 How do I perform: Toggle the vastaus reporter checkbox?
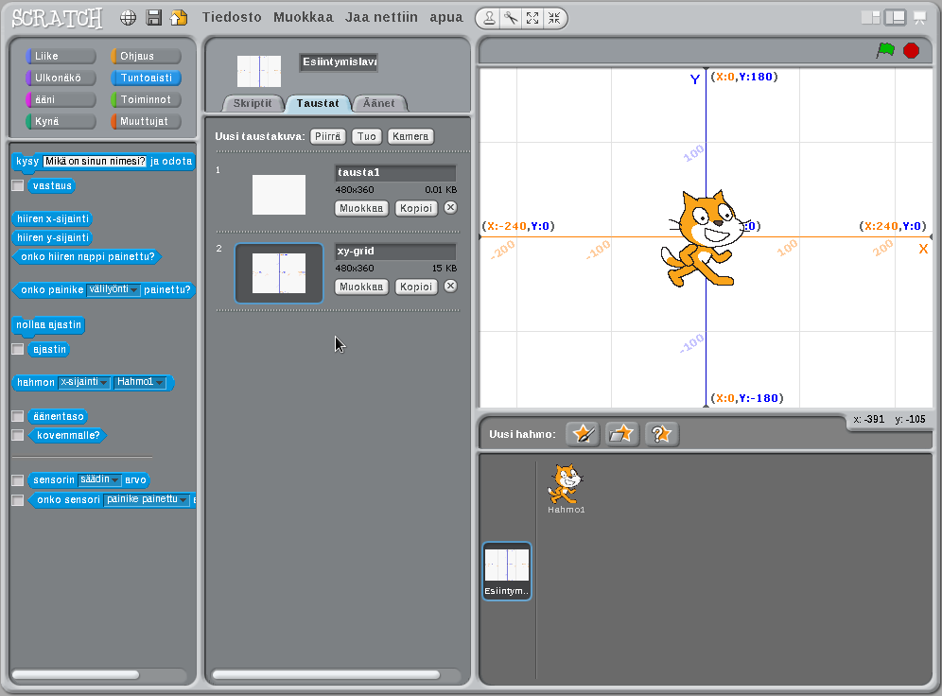point(18,185)
